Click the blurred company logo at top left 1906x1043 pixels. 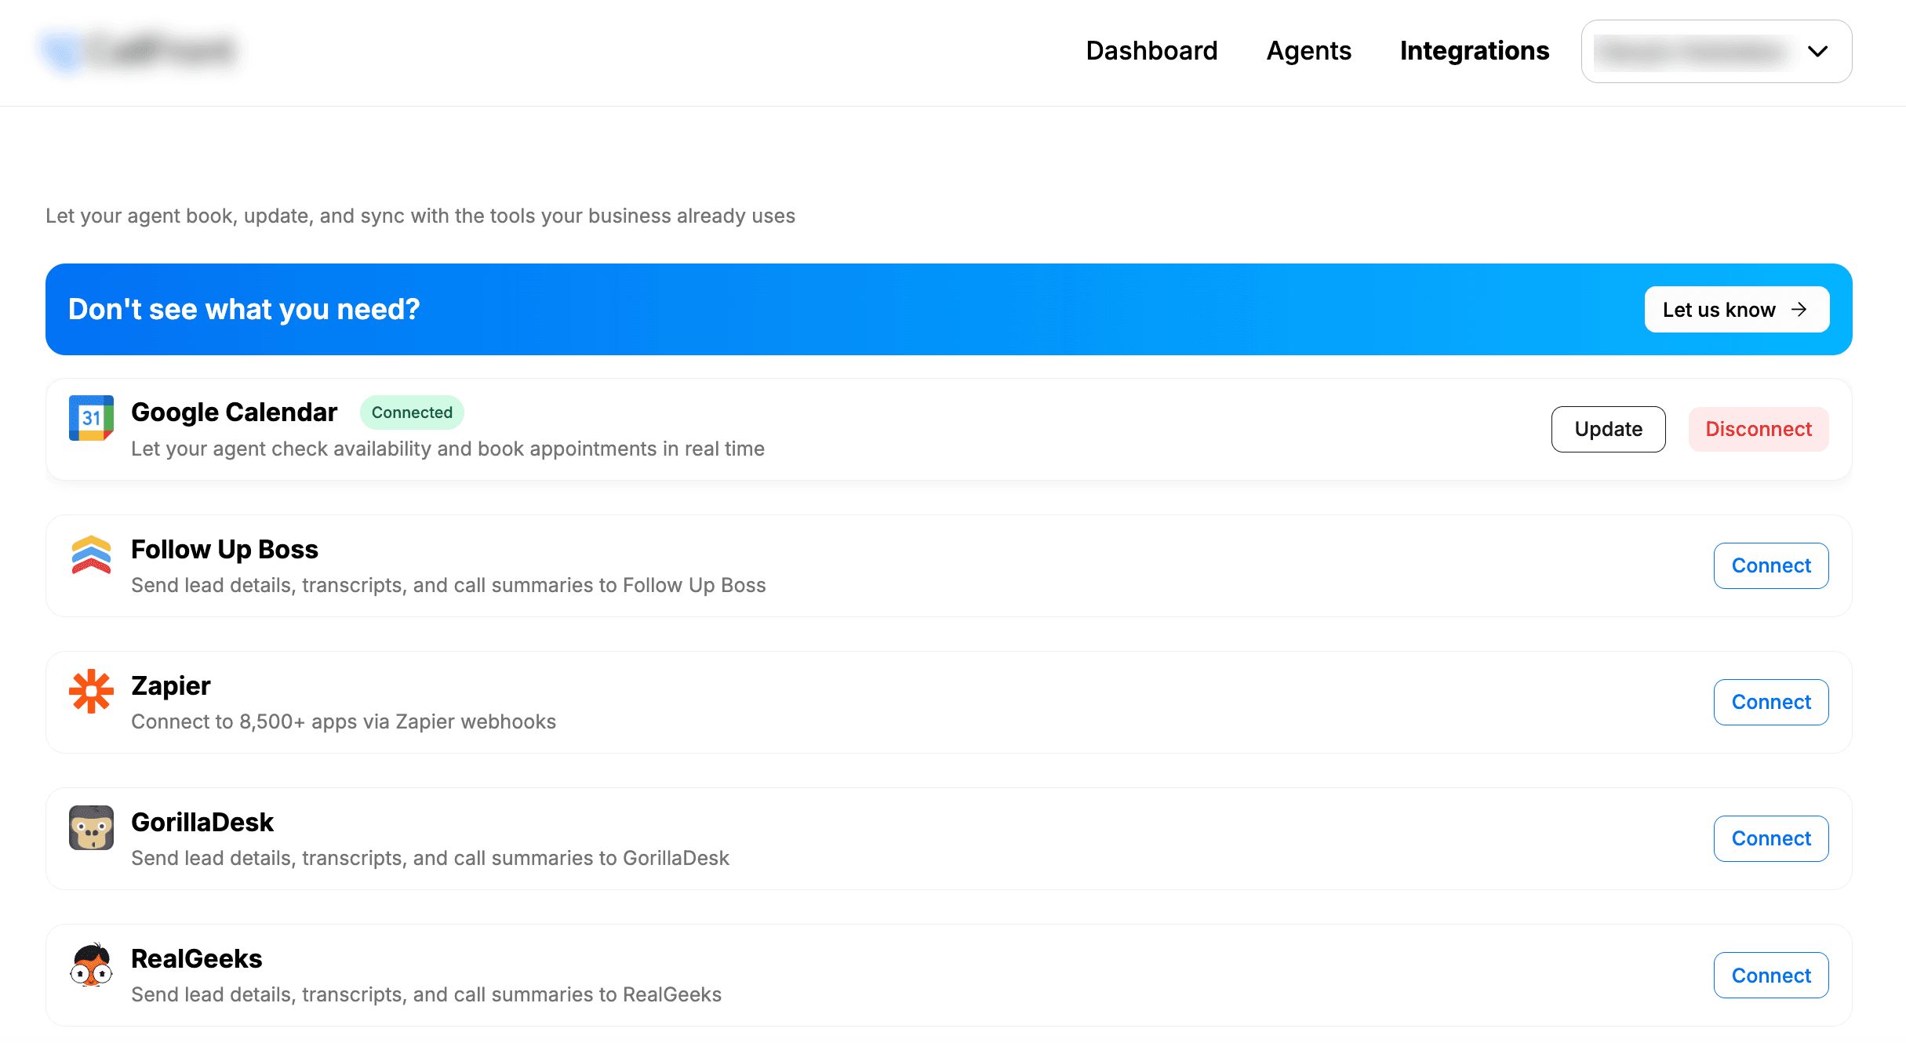point(140,51)
